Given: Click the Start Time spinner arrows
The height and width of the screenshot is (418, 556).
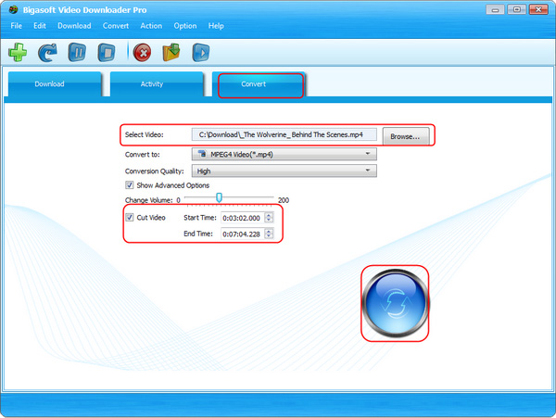Looking at the screenshot, I should tap(269, 218).
